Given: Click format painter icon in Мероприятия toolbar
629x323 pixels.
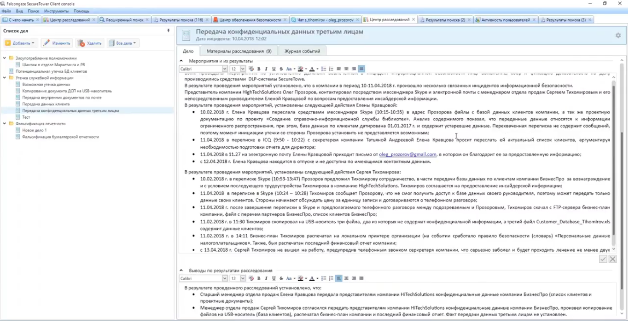Looking at the screenshot, I should tap(251, 69).
